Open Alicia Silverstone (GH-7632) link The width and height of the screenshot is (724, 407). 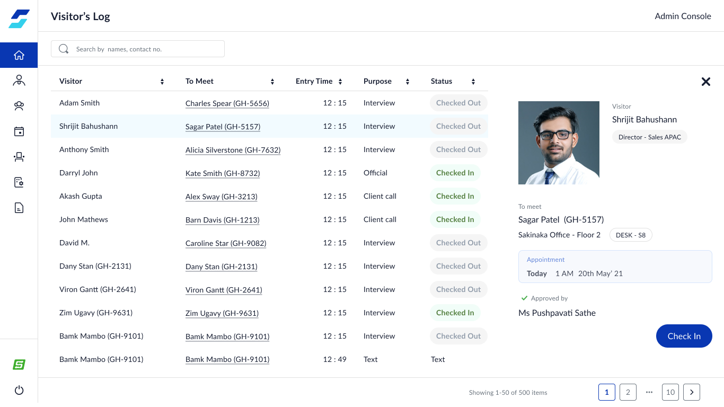pyautogui.click(x=233, y=150)
